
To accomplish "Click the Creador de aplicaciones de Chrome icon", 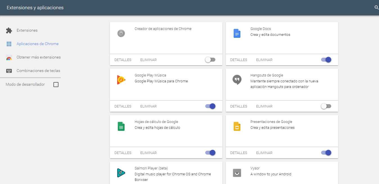I will tap(121, 34).
